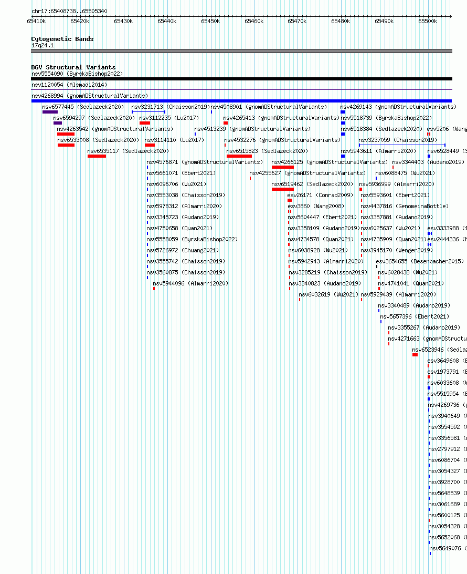467x574 pixels.
Task: Select nsv3112235 (Lu2017) variant label
Action: pos(169,118)
